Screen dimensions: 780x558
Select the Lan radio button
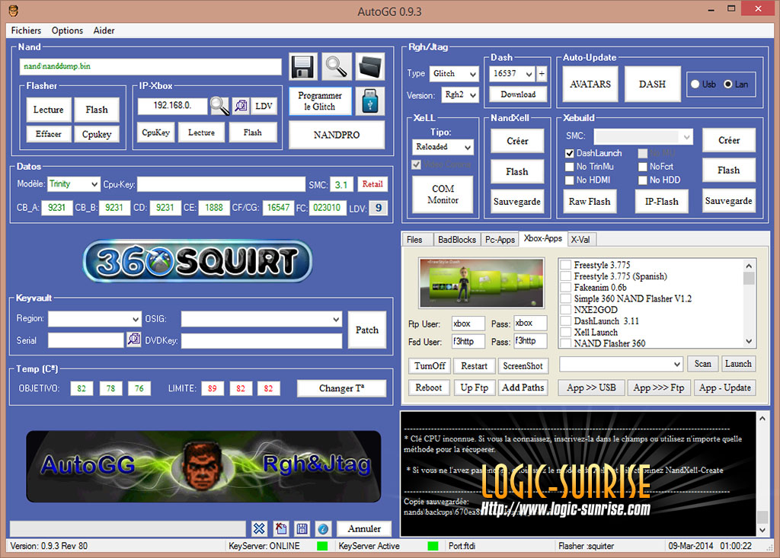point(727,84)
